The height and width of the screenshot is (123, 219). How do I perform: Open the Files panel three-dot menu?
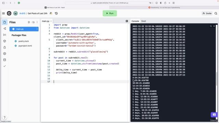point(37,22)
